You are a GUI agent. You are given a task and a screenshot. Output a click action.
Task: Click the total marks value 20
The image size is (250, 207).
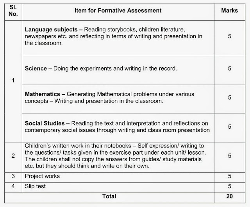pyautogui.click(x=229, y=196)
